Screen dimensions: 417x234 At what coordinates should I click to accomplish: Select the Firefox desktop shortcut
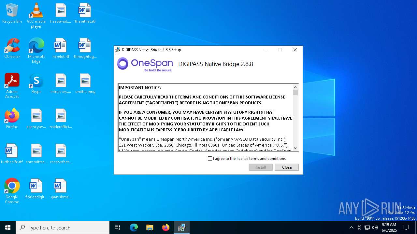(12, 119)
